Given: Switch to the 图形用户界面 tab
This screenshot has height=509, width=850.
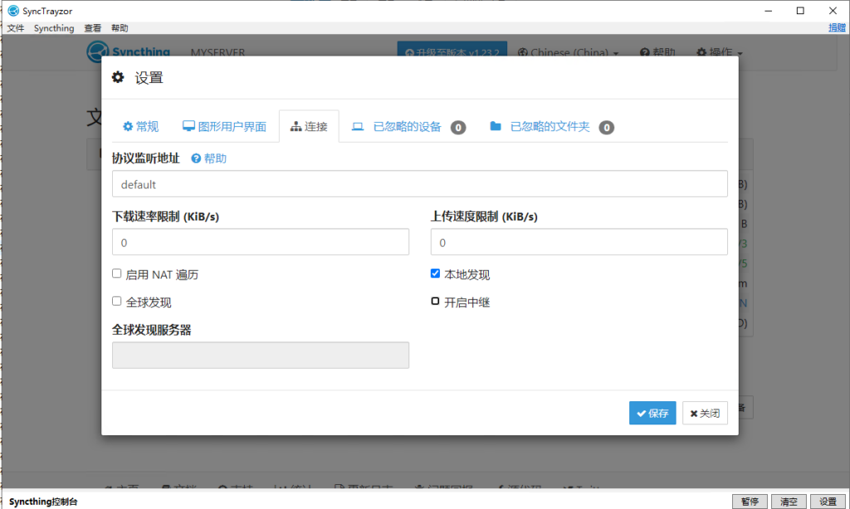Looking at the screenshot, I should (224, 127).
